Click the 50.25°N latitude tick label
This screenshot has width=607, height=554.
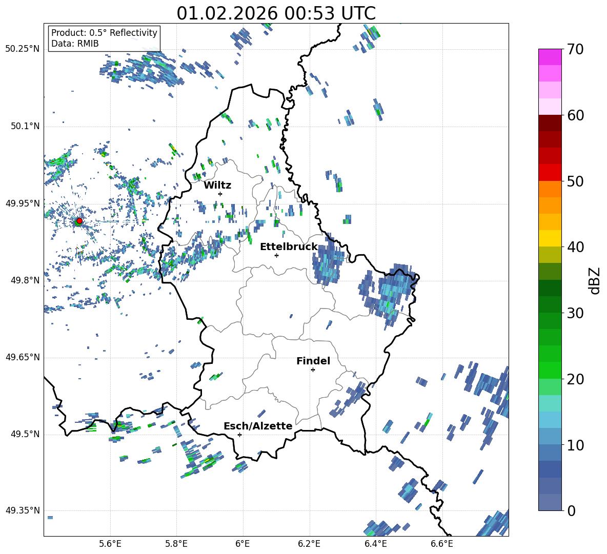(x=23, y=49)
